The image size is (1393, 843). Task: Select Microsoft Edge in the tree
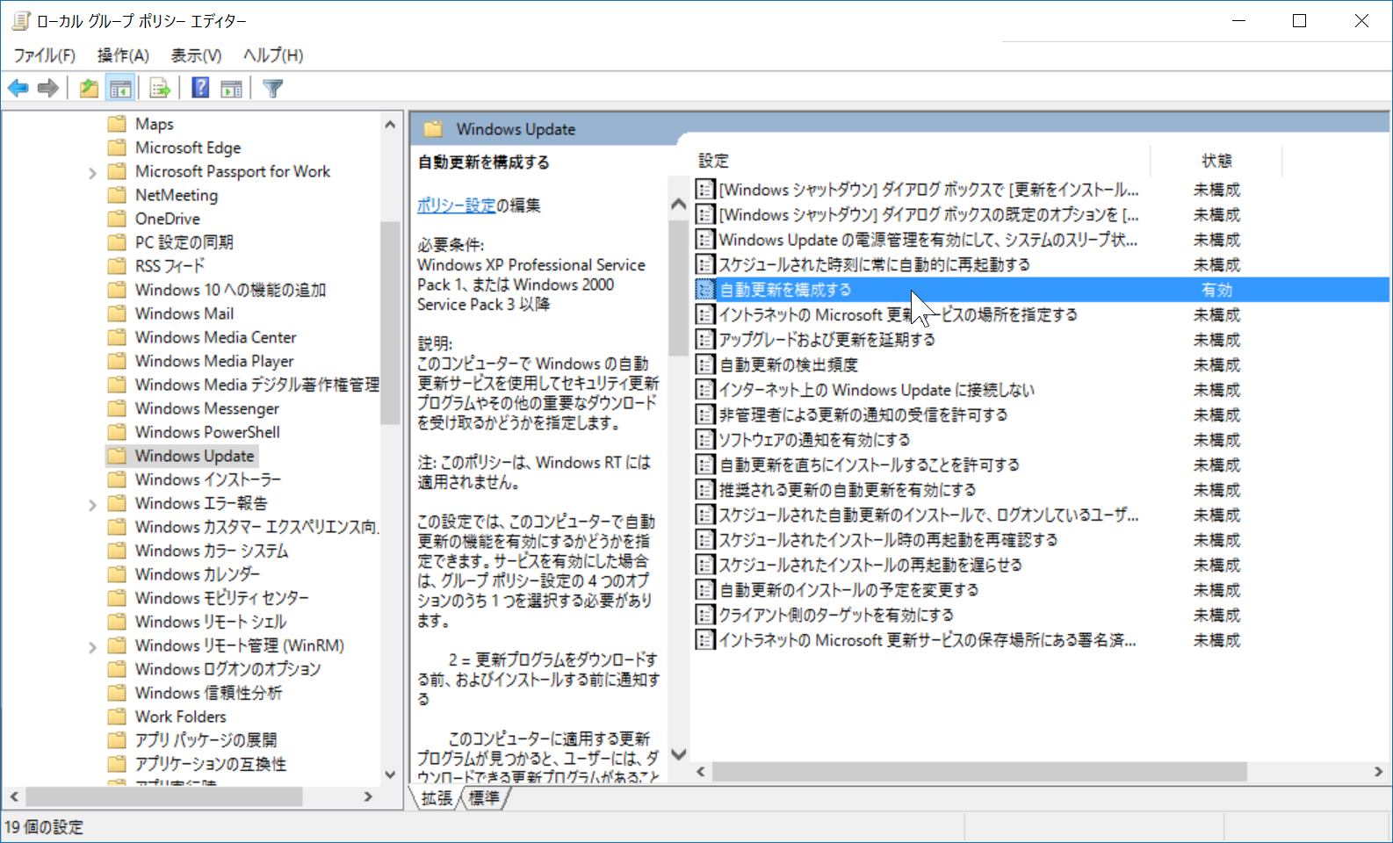[188, 148]
